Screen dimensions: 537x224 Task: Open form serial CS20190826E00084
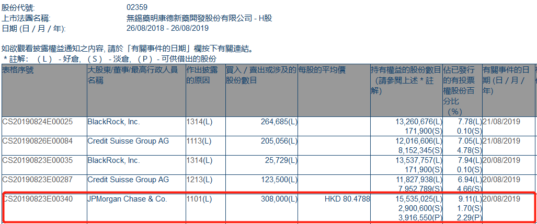click(37, 141)
